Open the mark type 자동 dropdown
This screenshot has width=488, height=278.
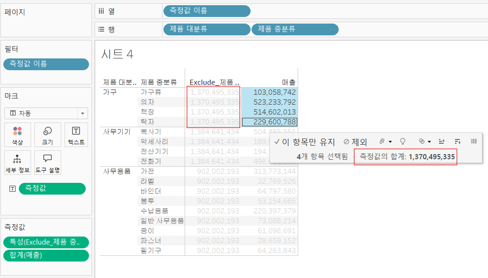(46, 113)
